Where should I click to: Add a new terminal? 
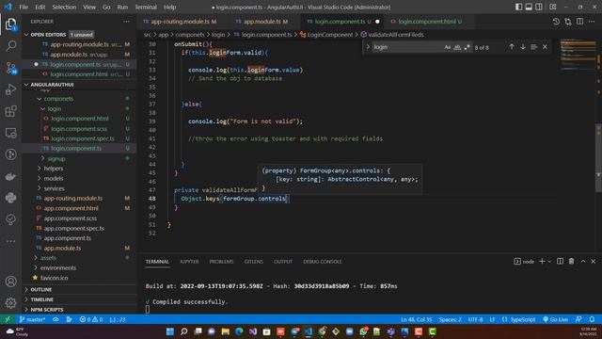pyautogui.click(x=542, y=262)
